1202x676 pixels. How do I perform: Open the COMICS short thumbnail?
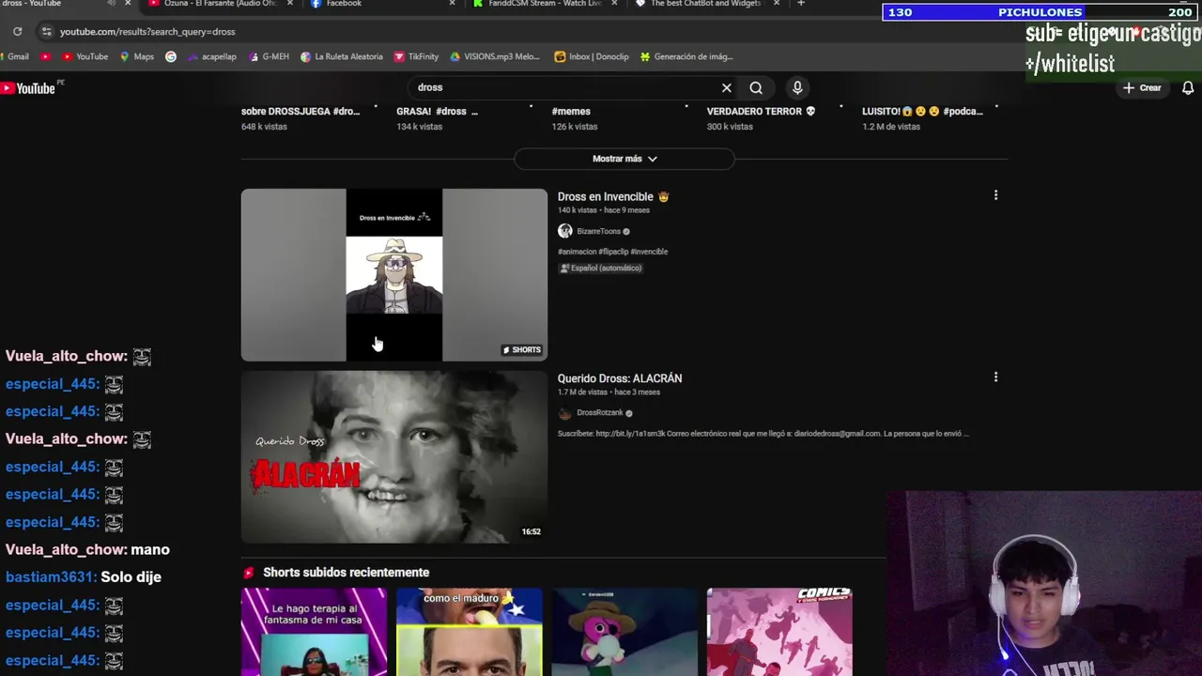click(779, 632)
